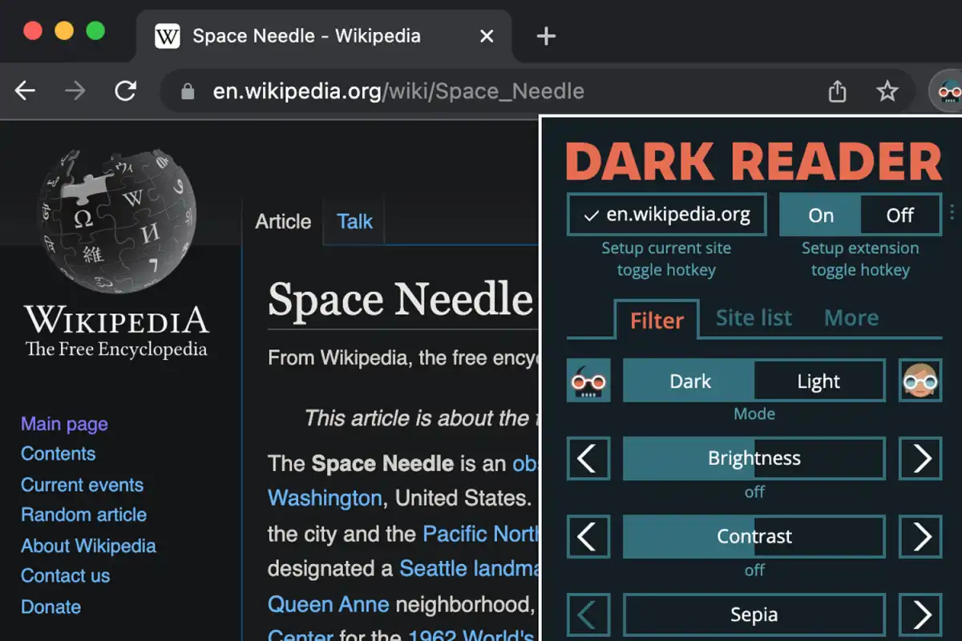Click the Dark Reader extension icon in toolbar
This screenshot has height=641, width=962.
[948, 91]
